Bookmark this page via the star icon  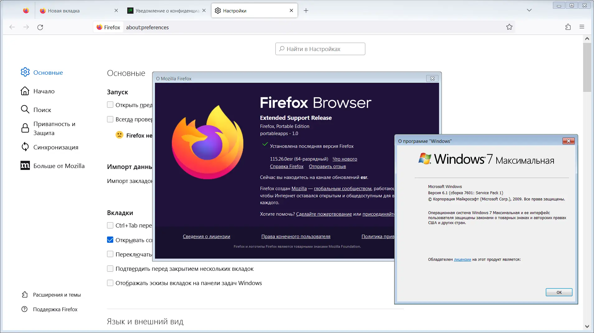(x=509, y=27)
